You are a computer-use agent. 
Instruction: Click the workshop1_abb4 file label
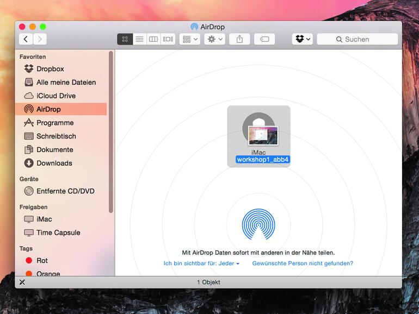[263, 160]
